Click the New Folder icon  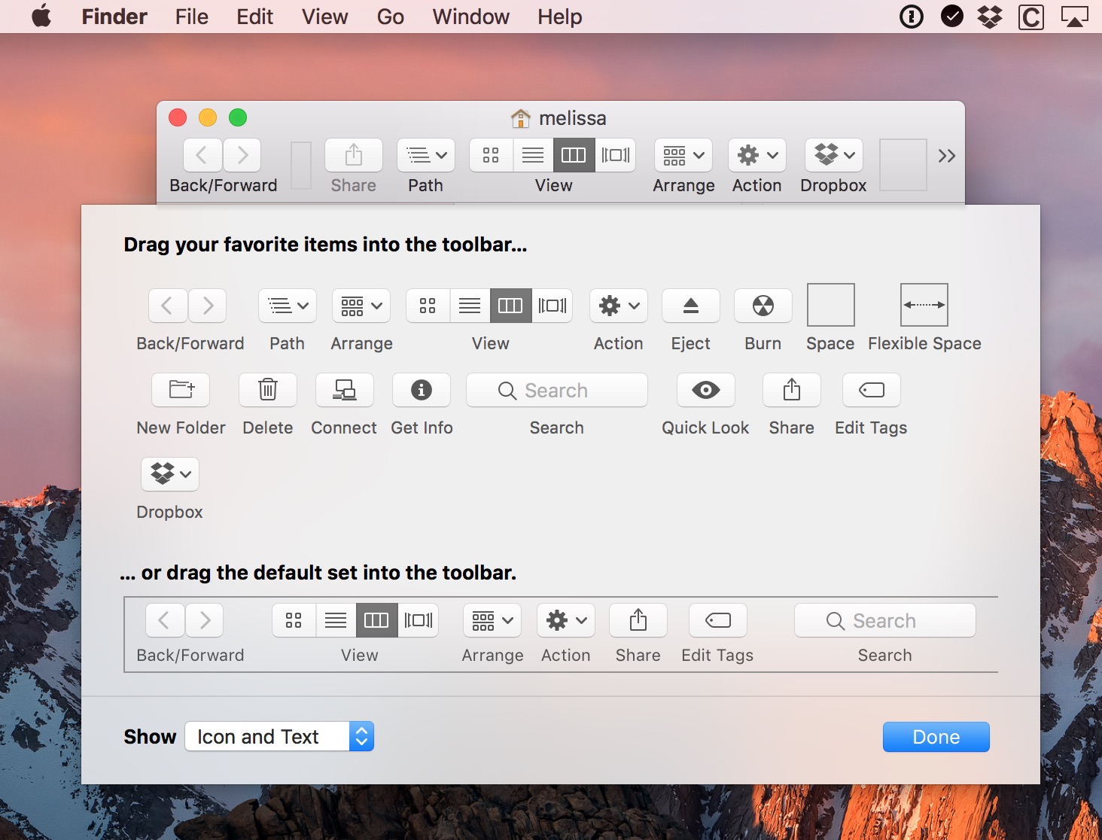[181, 390]
